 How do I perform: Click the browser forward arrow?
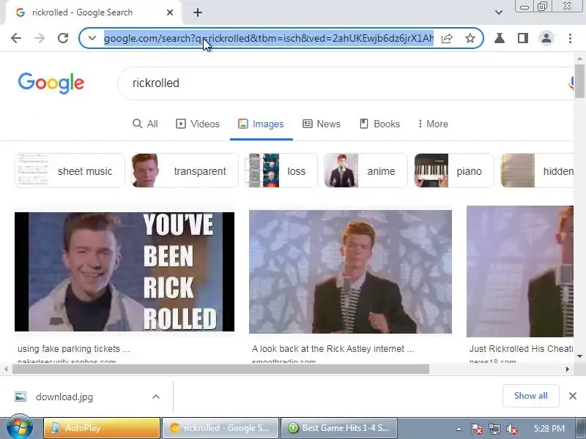pyautogui.click(x=40, y=38)
